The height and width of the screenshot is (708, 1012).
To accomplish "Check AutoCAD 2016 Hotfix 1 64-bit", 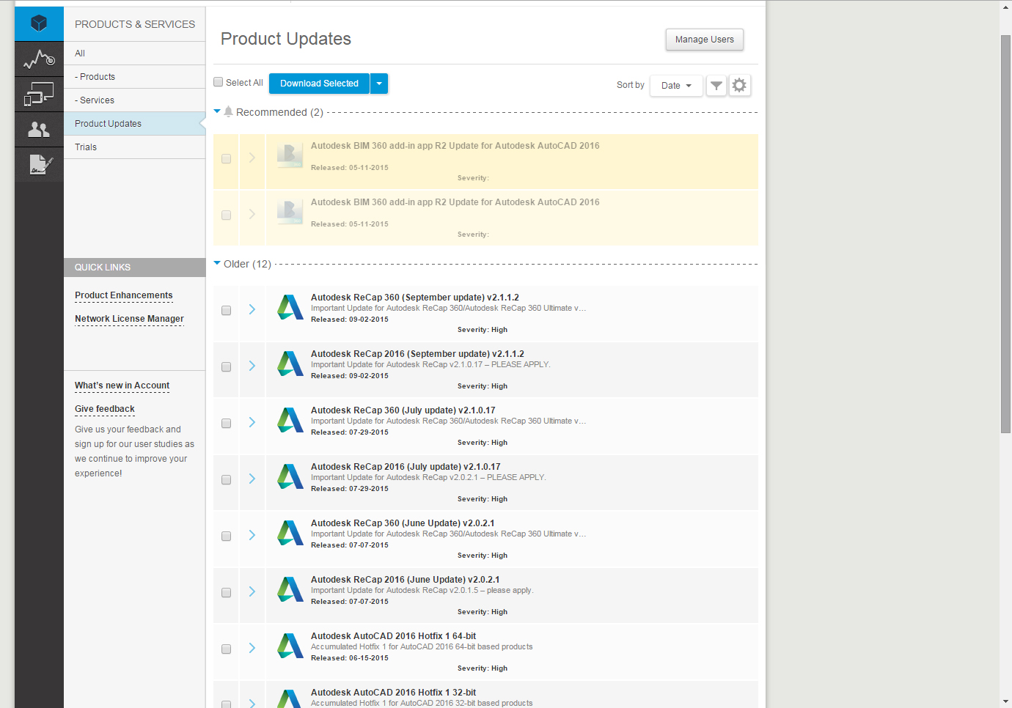I will pyautogui.click(x=226, y=649).
